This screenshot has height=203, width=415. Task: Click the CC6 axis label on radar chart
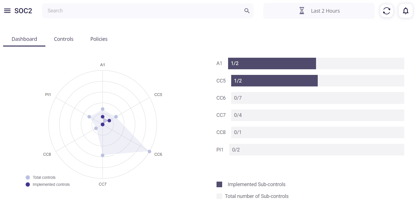click(158, 154)
